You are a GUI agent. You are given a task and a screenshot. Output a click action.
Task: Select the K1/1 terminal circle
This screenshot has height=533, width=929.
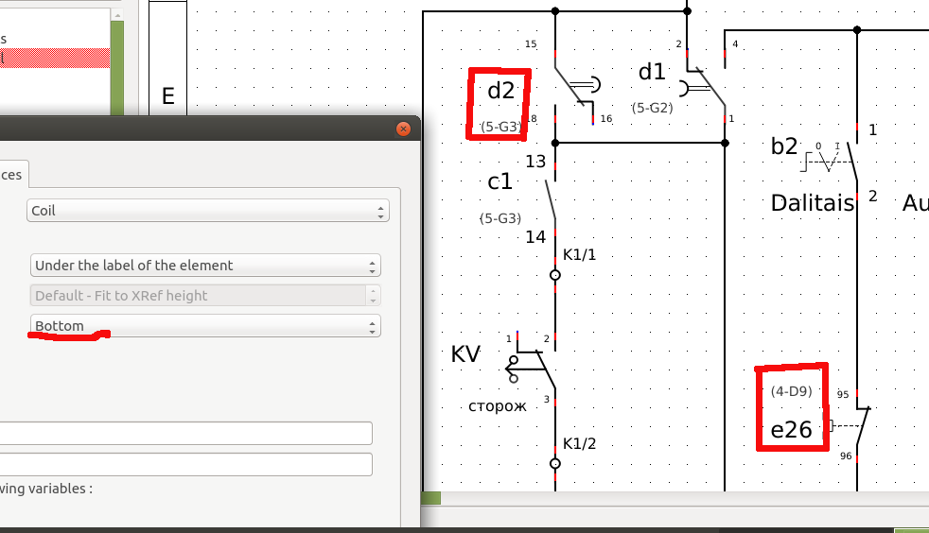[x=555, y=275]
